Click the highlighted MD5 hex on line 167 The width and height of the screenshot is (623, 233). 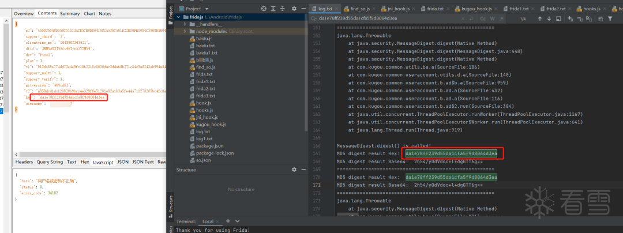click(451, 153)
